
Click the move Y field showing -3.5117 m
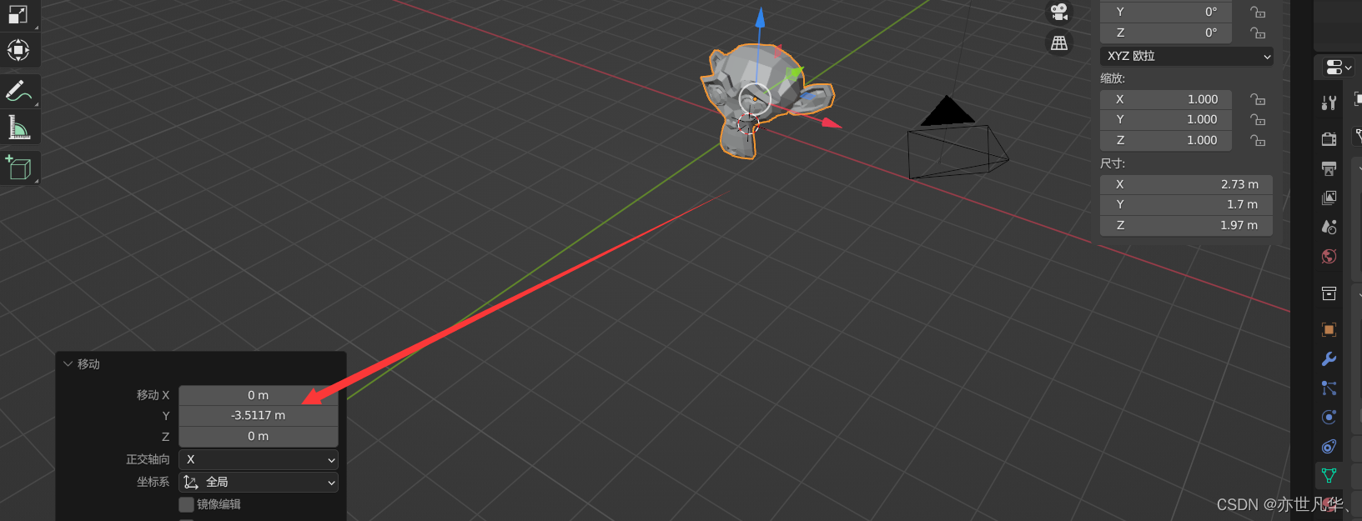[x=259, y=415]
